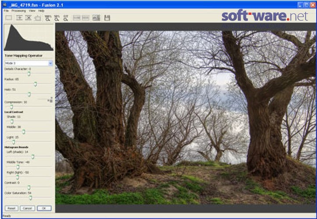Viewport: 317px width, 219px height.
Task: Click the Contrast slider handle
Action: click(29, 188)
